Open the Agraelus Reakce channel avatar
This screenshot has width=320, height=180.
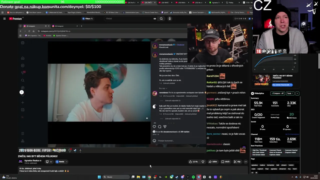(x=20, y=162)
